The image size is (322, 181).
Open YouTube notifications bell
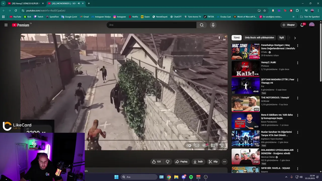click(302, 25)
